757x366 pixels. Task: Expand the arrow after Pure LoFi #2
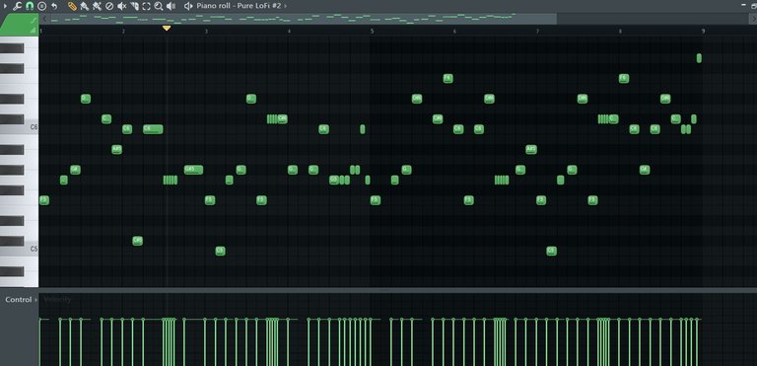pos(285,6)
